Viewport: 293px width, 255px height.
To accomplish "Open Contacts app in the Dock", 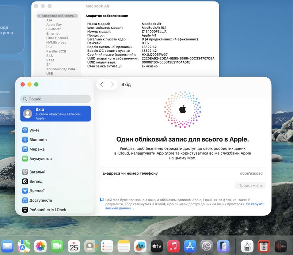I will point(91,246).
